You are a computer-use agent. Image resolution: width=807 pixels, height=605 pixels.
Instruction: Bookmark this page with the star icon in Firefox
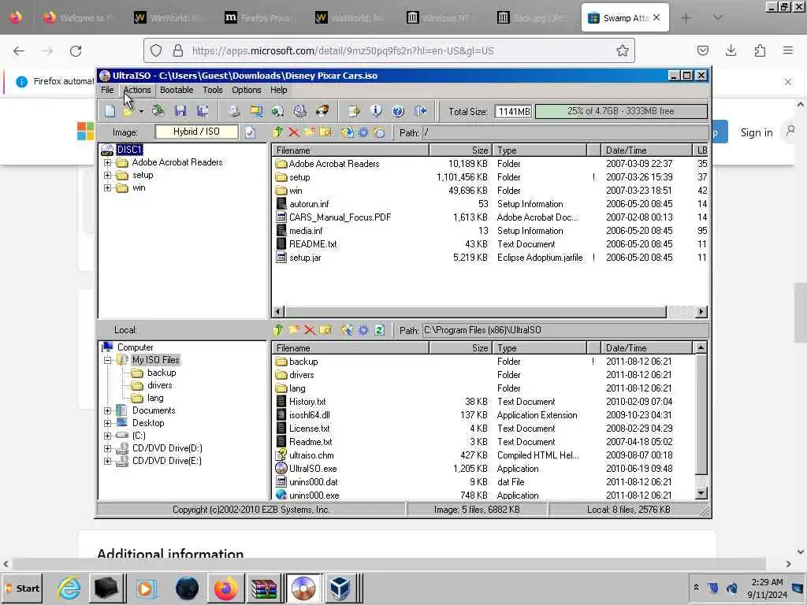point(623,50)
